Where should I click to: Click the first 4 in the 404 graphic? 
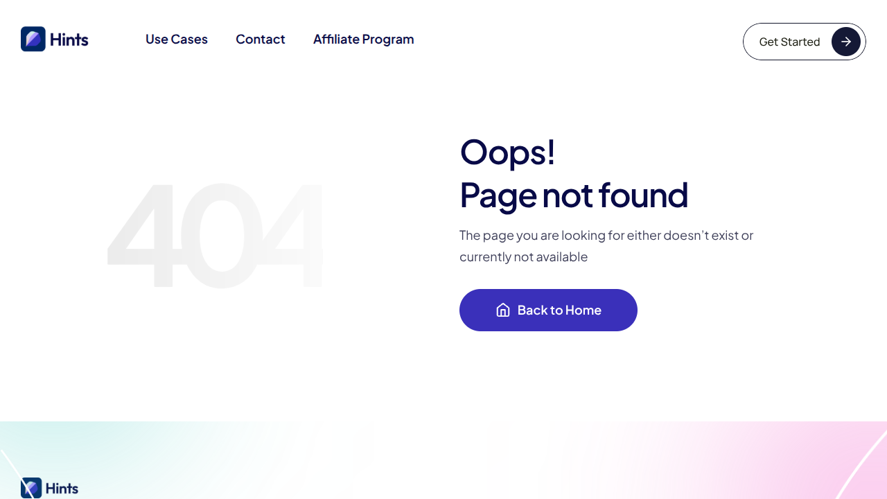(141, 236)
